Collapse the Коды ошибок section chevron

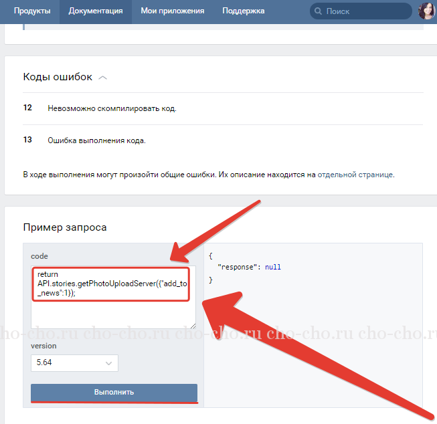[x=103, y=78]
